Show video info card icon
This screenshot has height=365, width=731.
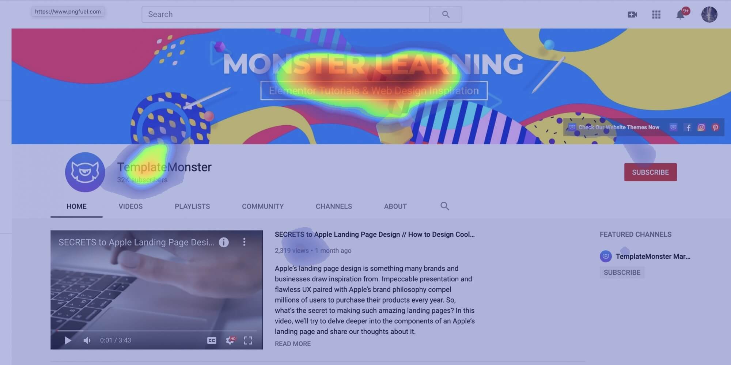pyautogui.click(x=224, y=242)
